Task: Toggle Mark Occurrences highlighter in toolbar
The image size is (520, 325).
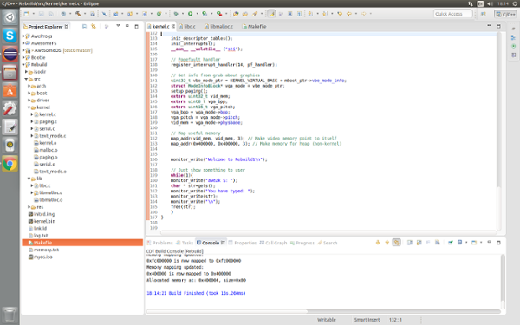Action: point(271,14)
